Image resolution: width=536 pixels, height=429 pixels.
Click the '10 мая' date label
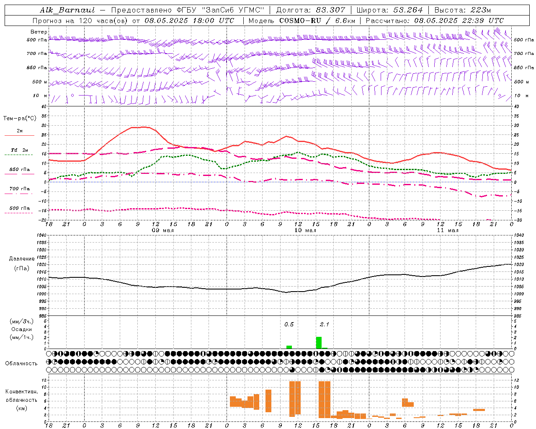[305, 230]
